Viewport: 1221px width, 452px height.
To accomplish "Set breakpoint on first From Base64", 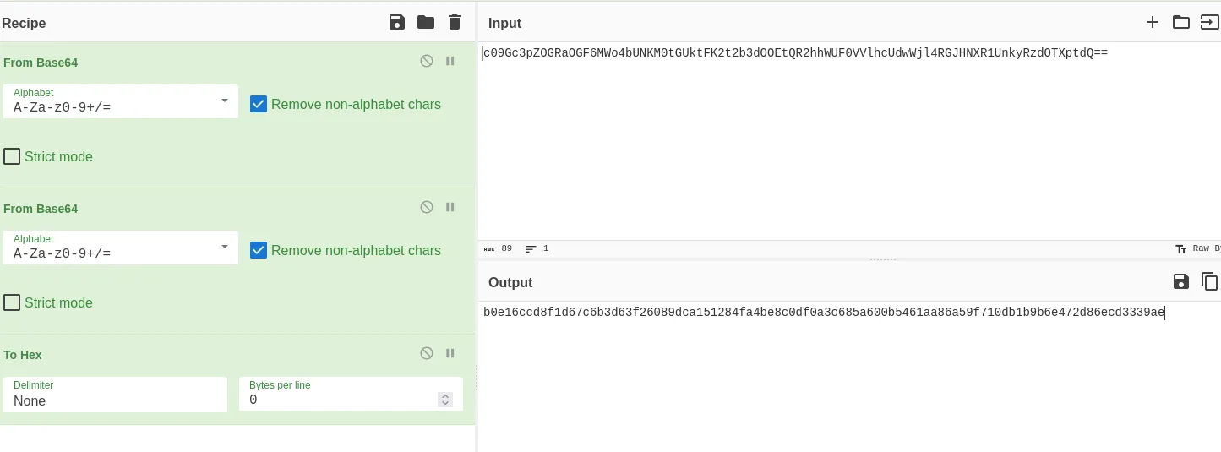I will coord(450,61).
